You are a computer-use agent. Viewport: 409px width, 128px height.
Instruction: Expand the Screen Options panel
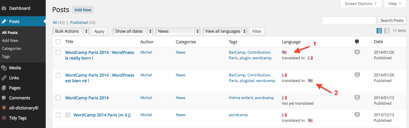point(361,4)
